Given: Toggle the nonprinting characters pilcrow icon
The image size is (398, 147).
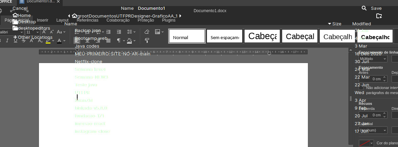Looking at the screenshot, I should click(119, 40).
